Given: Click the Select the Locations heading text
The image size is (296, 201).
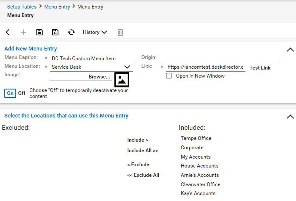Looking at the screenshot, I should coord(66,116).
